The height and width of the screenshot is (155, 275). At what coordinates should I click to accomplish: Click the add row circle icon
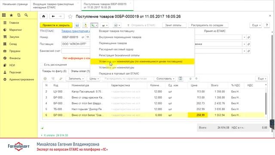click(45, 79)
